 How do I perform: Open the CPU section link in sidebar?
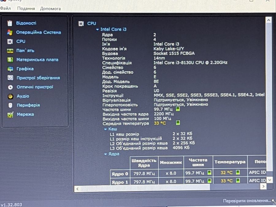point(21,42)
